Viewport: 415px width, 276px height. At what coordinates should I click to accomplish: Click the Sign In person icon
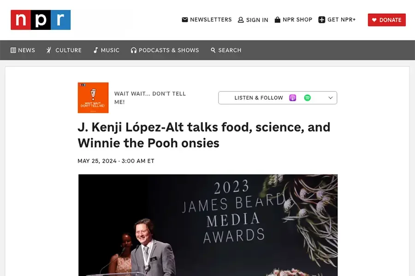click(x=241, y=20)
